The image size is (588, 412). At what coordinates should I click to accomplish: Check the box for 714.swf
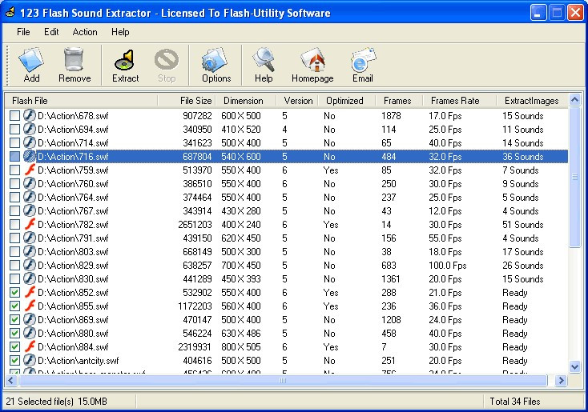tap(14, 143)
